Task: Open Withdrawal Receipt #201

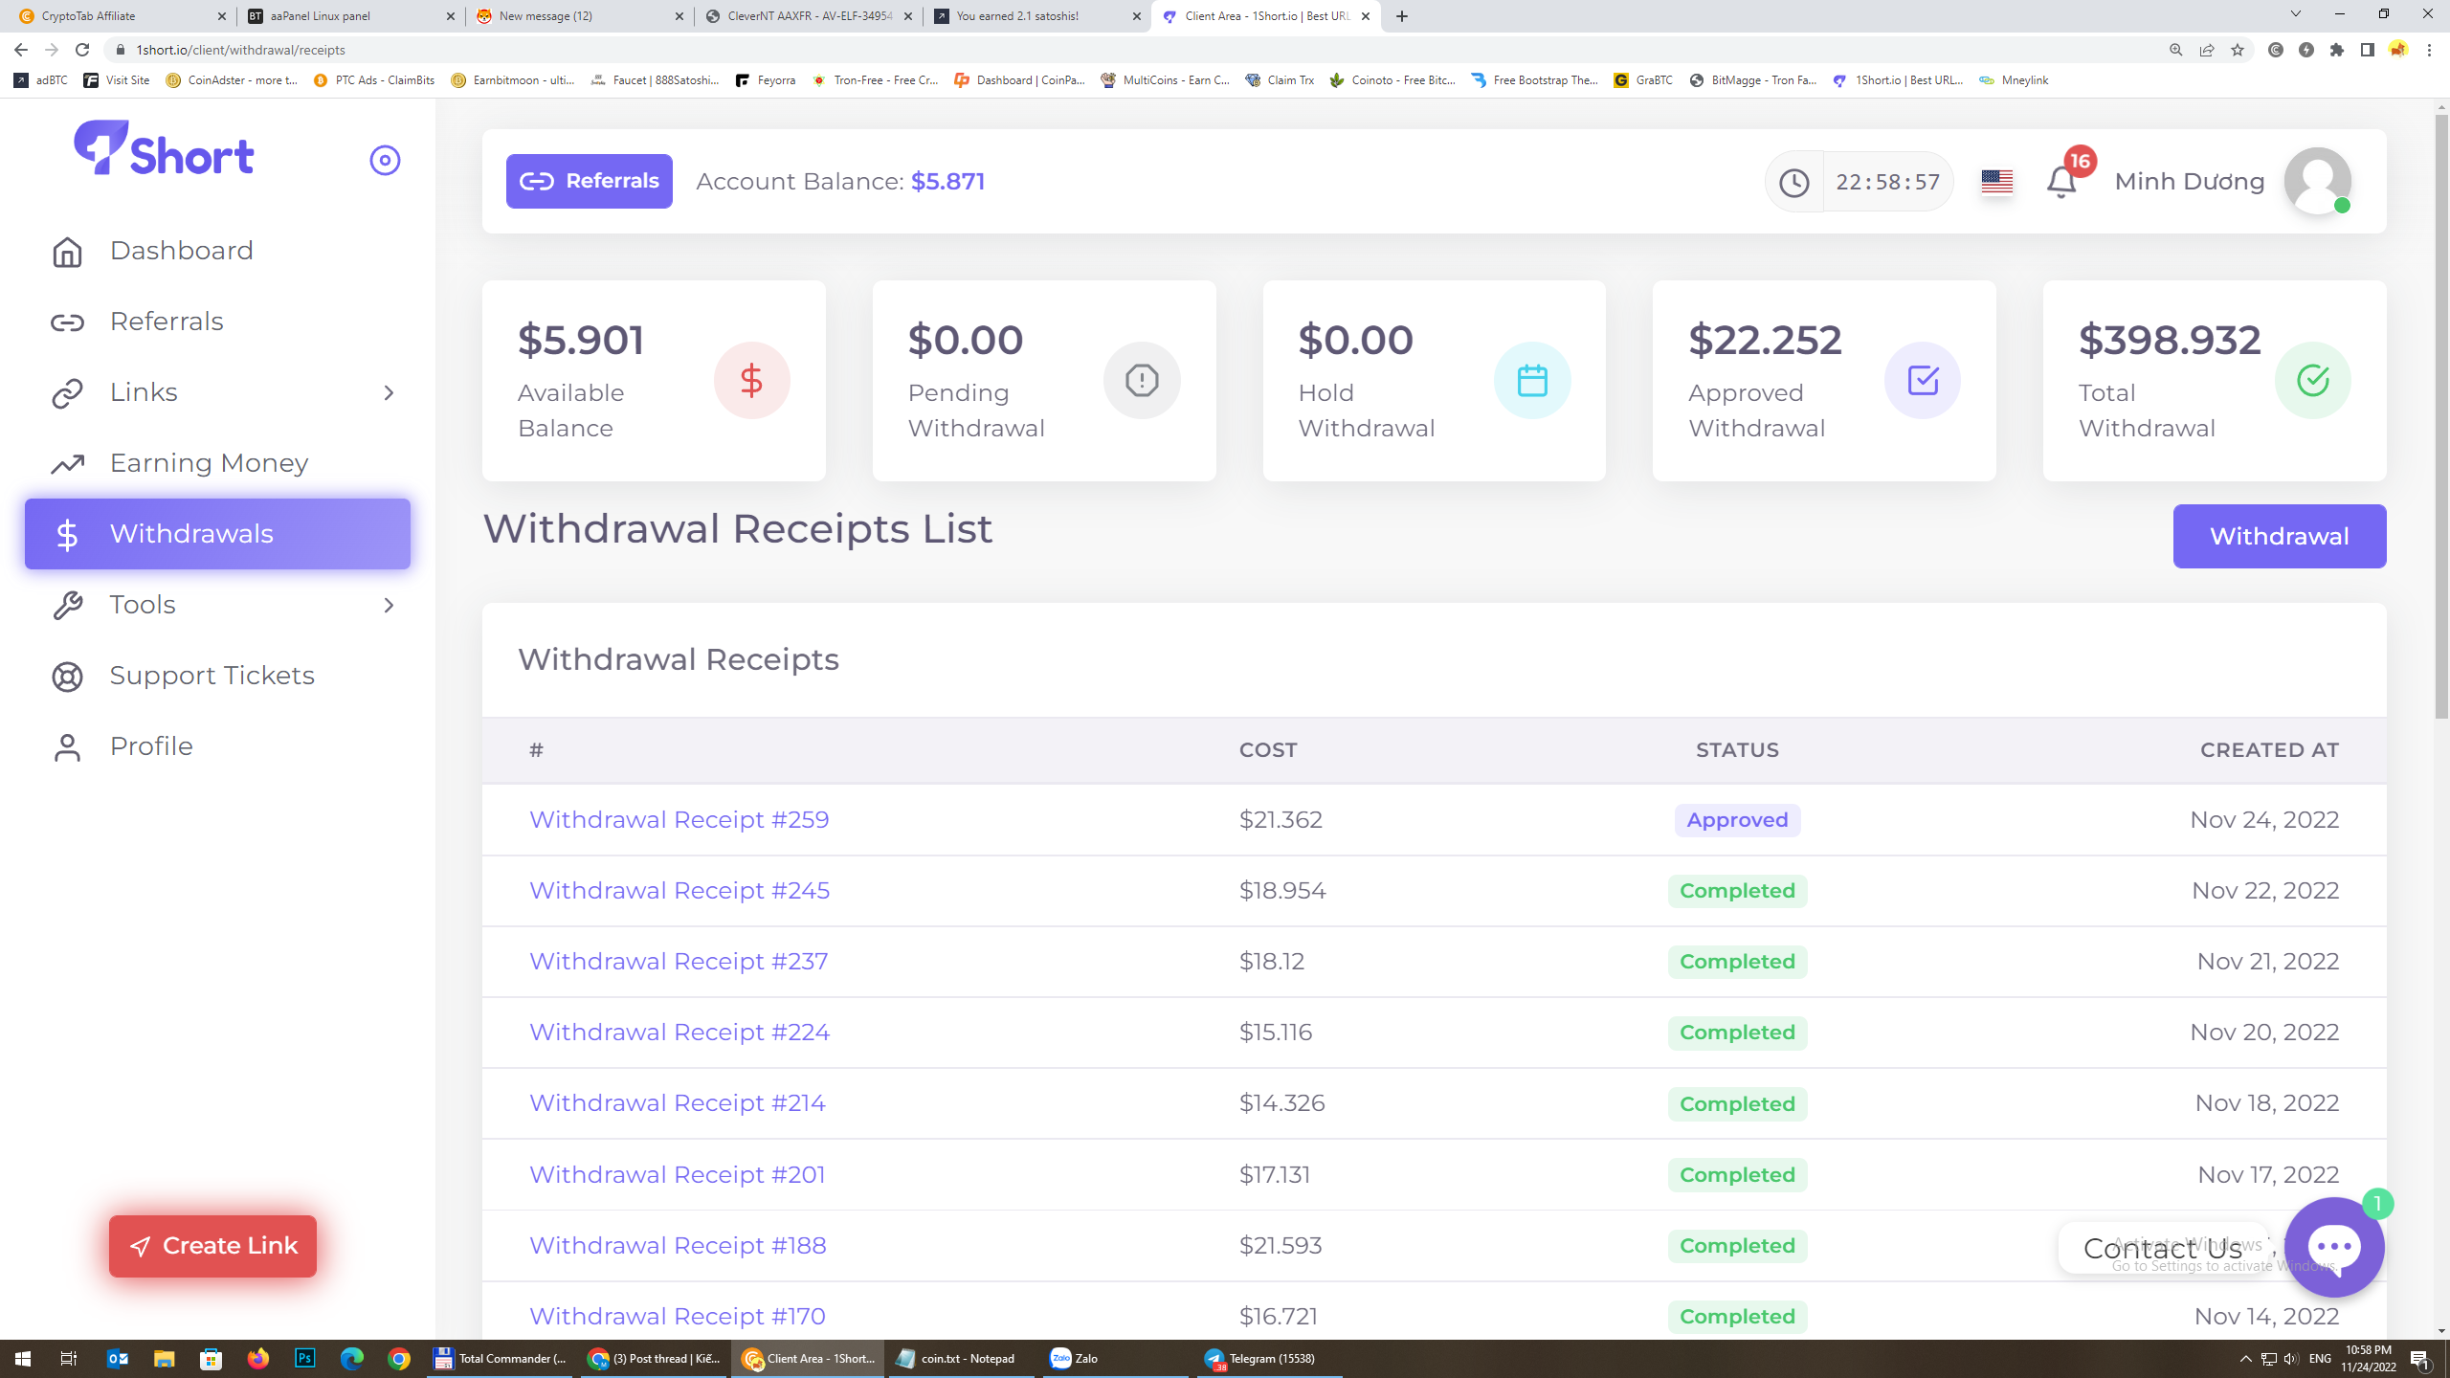Action: [x=677, y=1174]
